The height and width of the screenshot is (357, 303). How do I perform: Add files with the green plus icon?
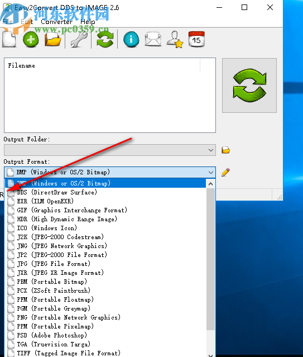31,40
